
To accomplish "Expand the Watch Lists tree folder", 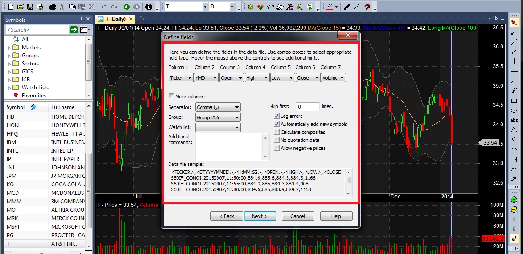I will pos(9,88).
